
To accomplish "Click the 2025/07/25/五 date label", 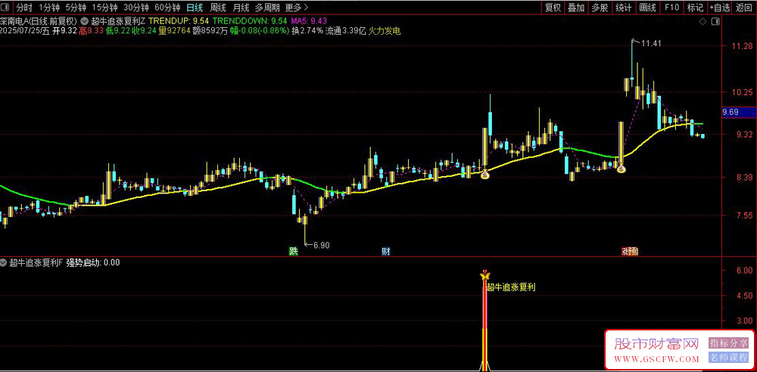I will (25, 31).
